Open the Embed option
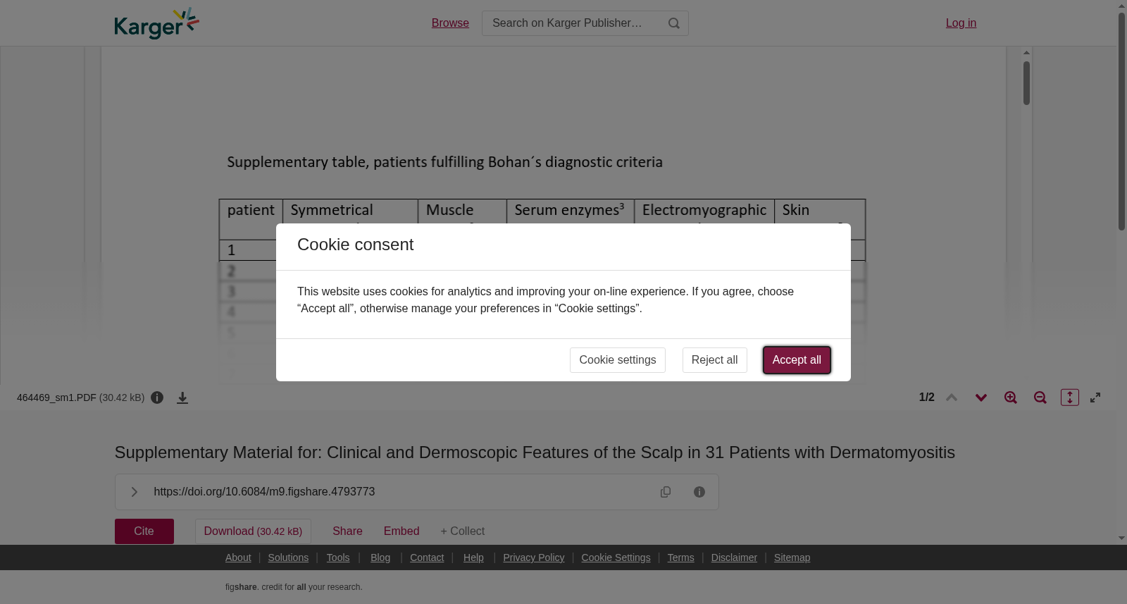This screenshot has width=1127, height=604. (401, 531)
